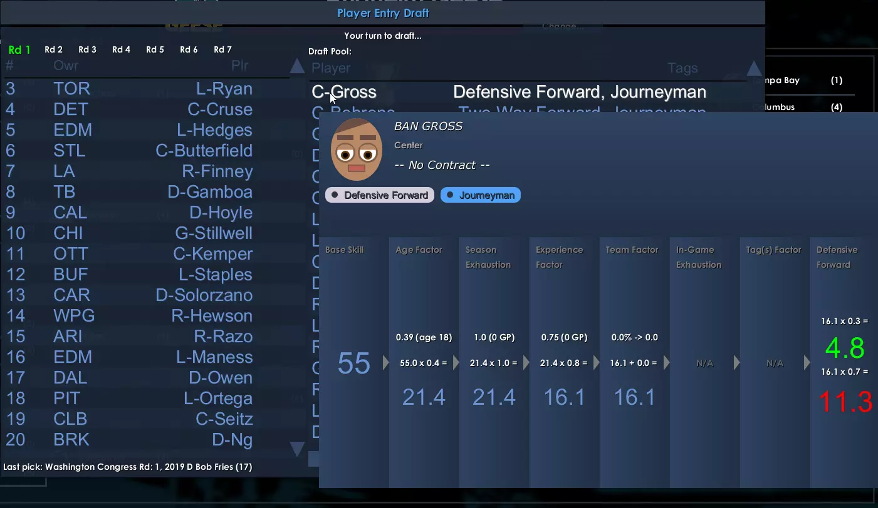
Task: Click C-Seitz in the draft order
Action: (x=224, y=419)
